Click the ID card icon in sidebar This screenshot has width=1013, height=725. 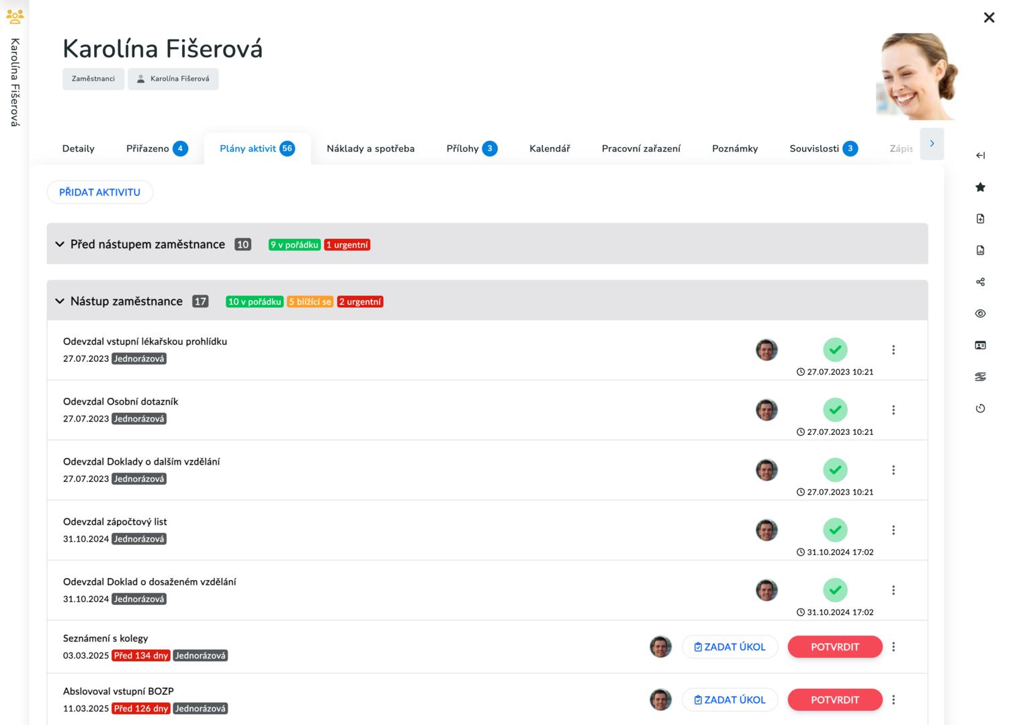point(980,345)
